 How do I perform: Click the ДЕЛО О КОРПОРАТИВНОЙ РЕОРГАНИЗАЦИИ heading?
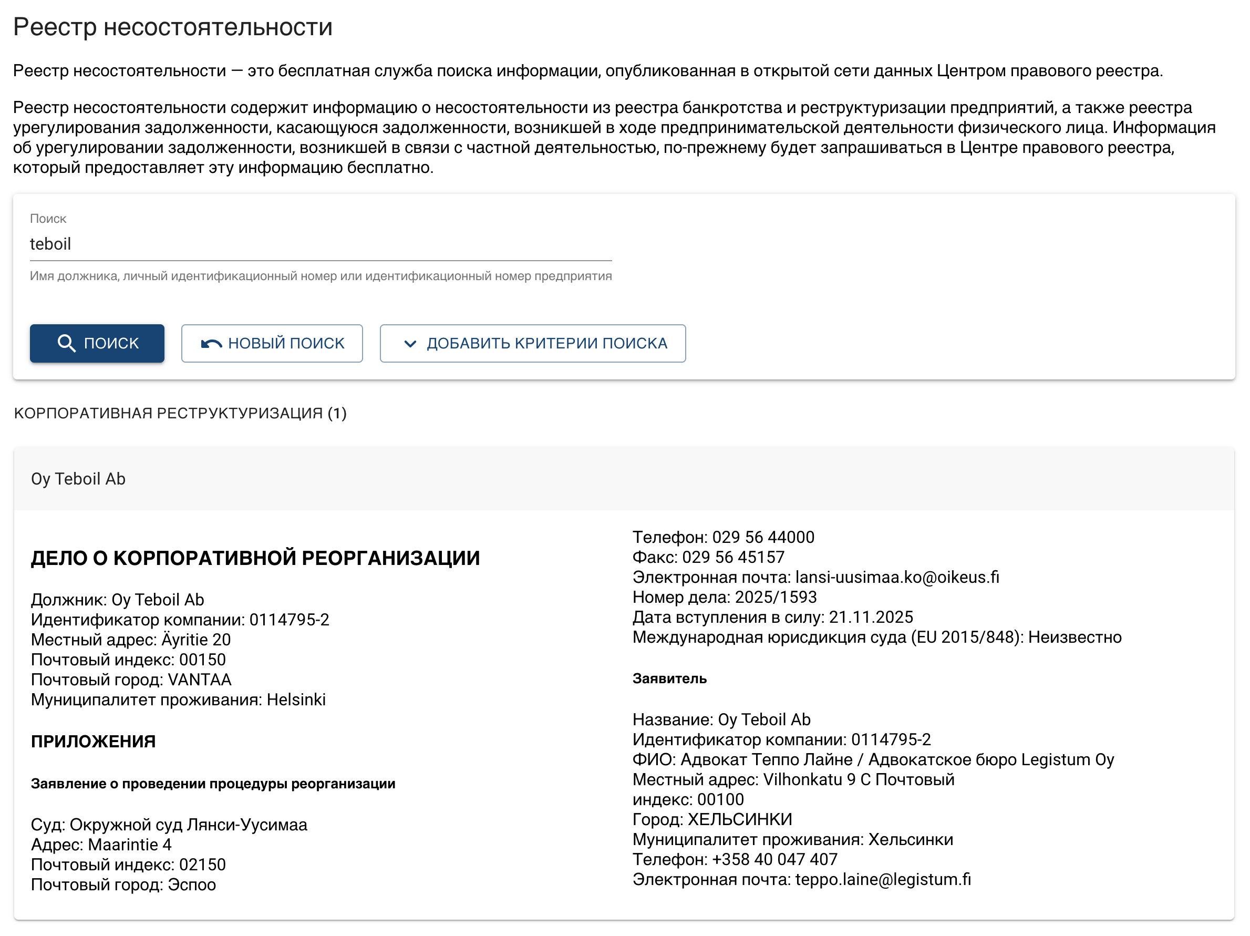pyautogui.click(x=255, y=558)
